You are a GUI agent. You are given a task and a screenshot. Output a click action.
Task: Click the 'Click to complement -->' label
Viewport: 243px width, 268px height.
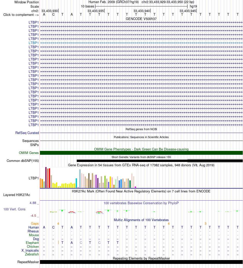click(x=21, y=15)
